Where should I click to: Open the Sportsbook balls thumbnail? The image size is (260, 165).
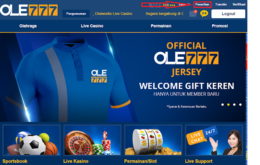click(32, 140)
